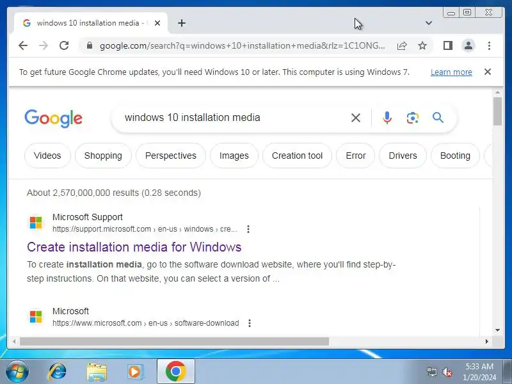Select the Error filter chip
512x384 pixels.
356,156
